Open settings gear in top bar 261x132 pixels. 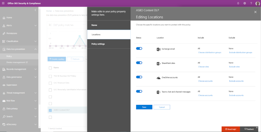click(x=245, y=3)
